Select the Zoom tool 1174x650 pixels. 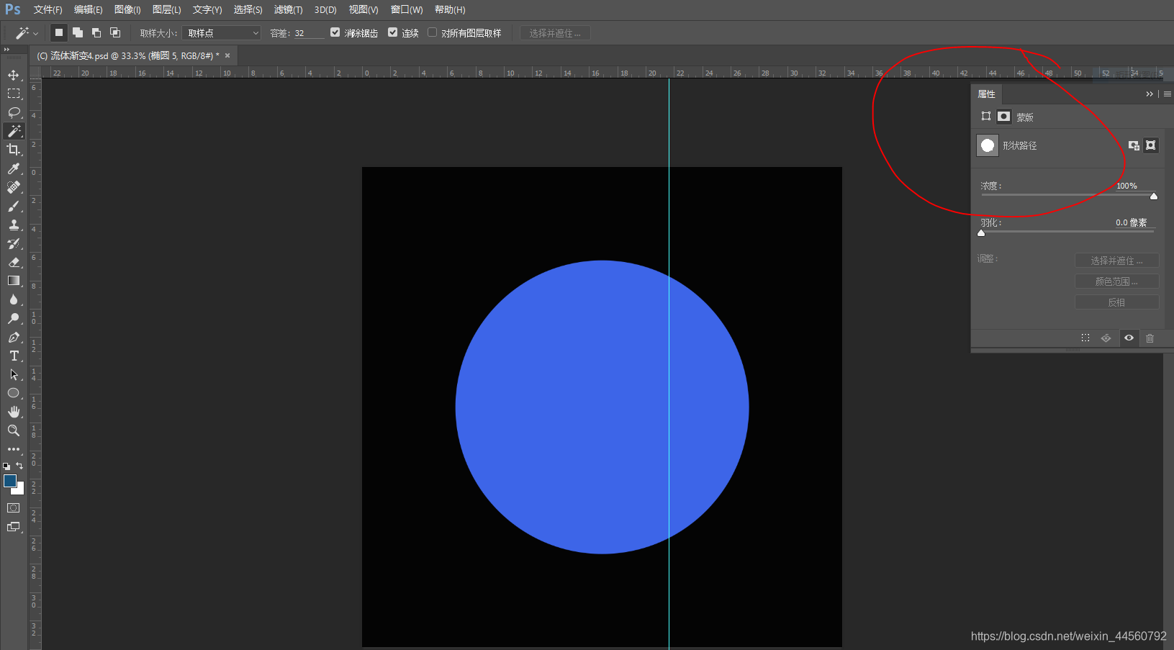tap(14, 430)
